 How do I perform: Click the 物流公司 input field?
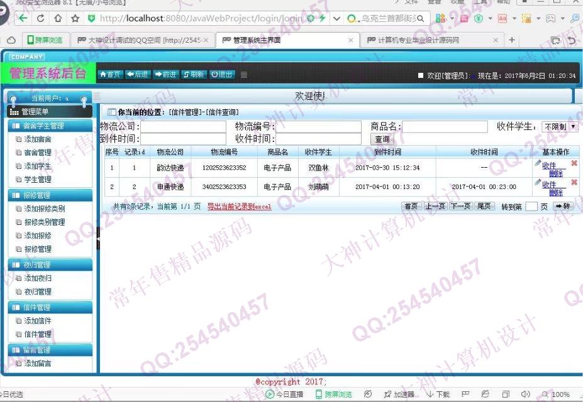pos(183,127)
